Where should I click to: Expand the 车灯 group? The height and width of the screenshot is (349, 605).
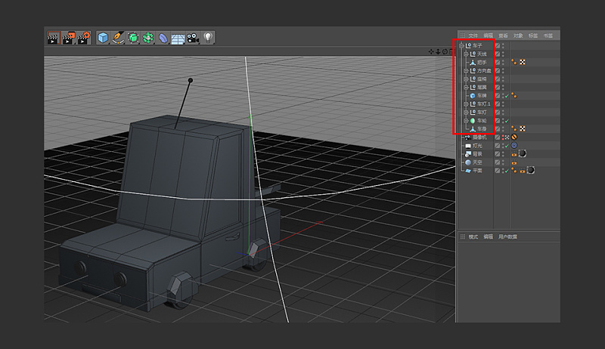(466, 112)
